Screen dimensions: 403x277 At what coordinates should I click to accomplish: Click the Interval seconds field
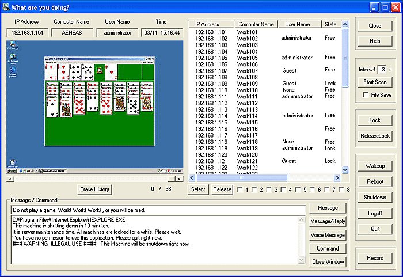[x=383, y=70]
